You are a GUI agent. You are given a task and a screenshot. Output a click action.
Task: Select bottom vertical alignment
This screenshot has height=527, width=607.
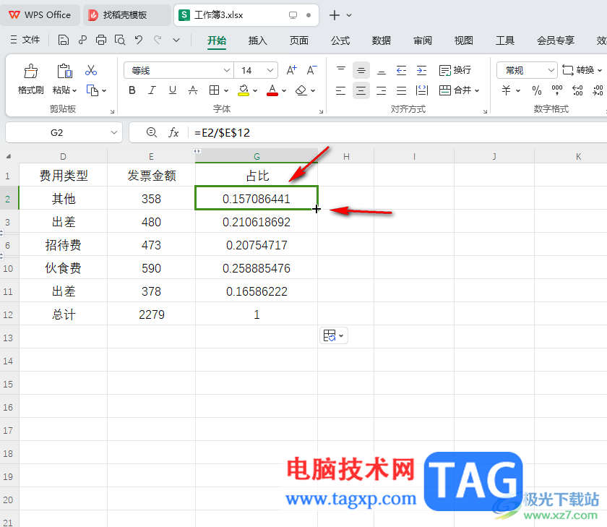[382, 70]
